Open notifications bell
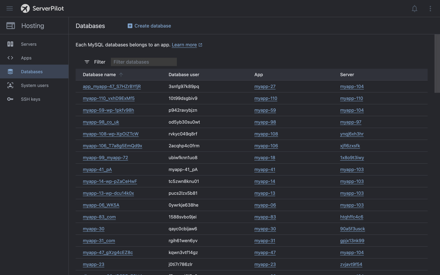The image size is (440, 275). (415, 9)
